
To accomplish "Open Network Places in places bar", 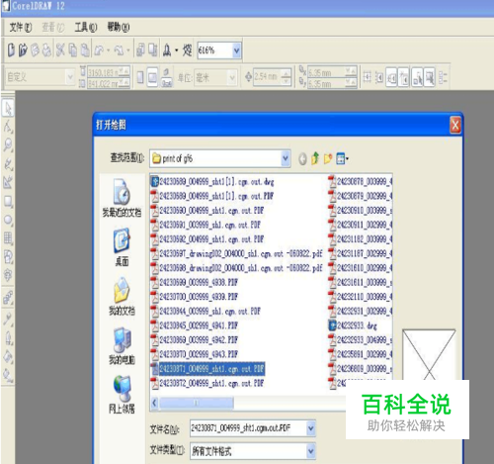I will pyautogui.click(x=122, y=395).
